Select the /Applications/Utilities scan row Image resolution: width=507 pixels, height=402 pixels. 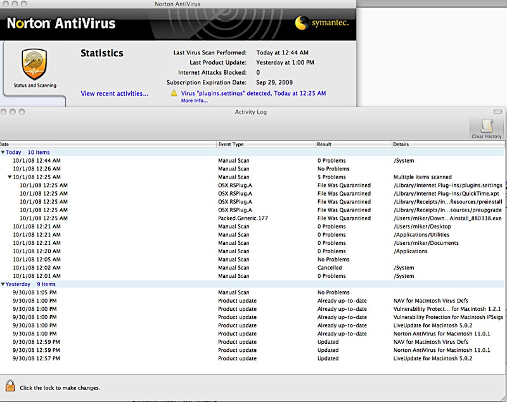tap(252, 235)
